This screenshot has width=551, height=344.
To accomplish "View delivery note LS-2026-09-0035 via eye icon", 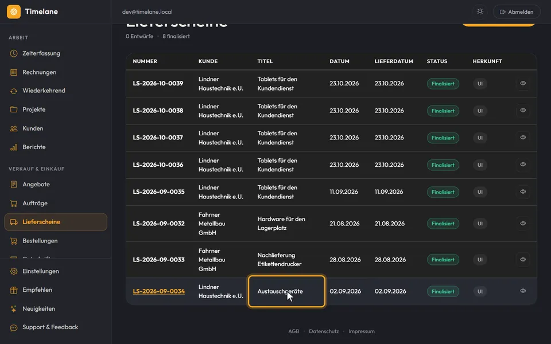I will (523, 191).
